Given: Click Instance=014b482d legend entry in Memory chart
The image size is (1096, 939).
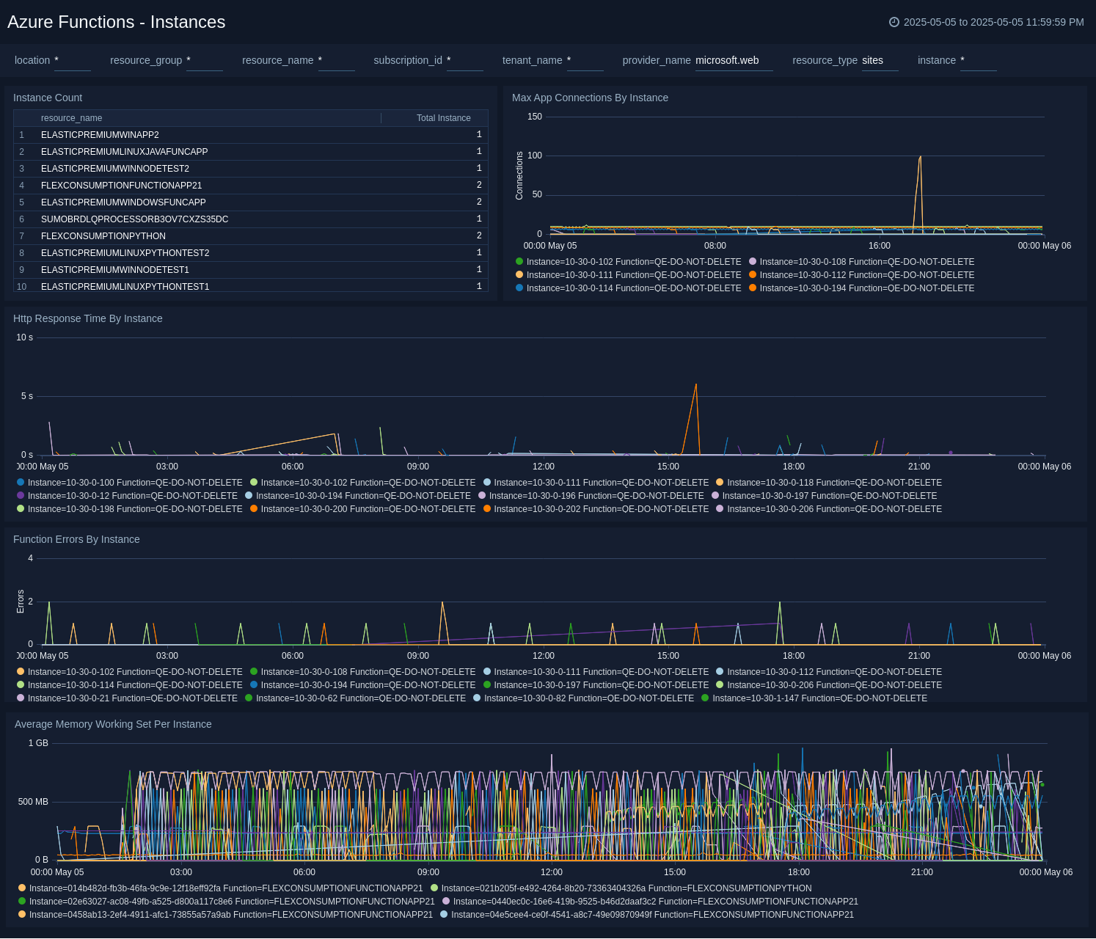Looking at the screenshot, I should click(220, 888).
